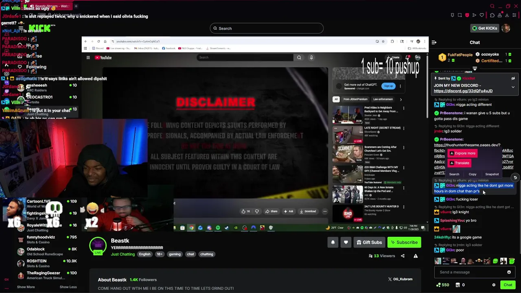
Task: Open the channel points 550 balance
Action: (442, 285)
